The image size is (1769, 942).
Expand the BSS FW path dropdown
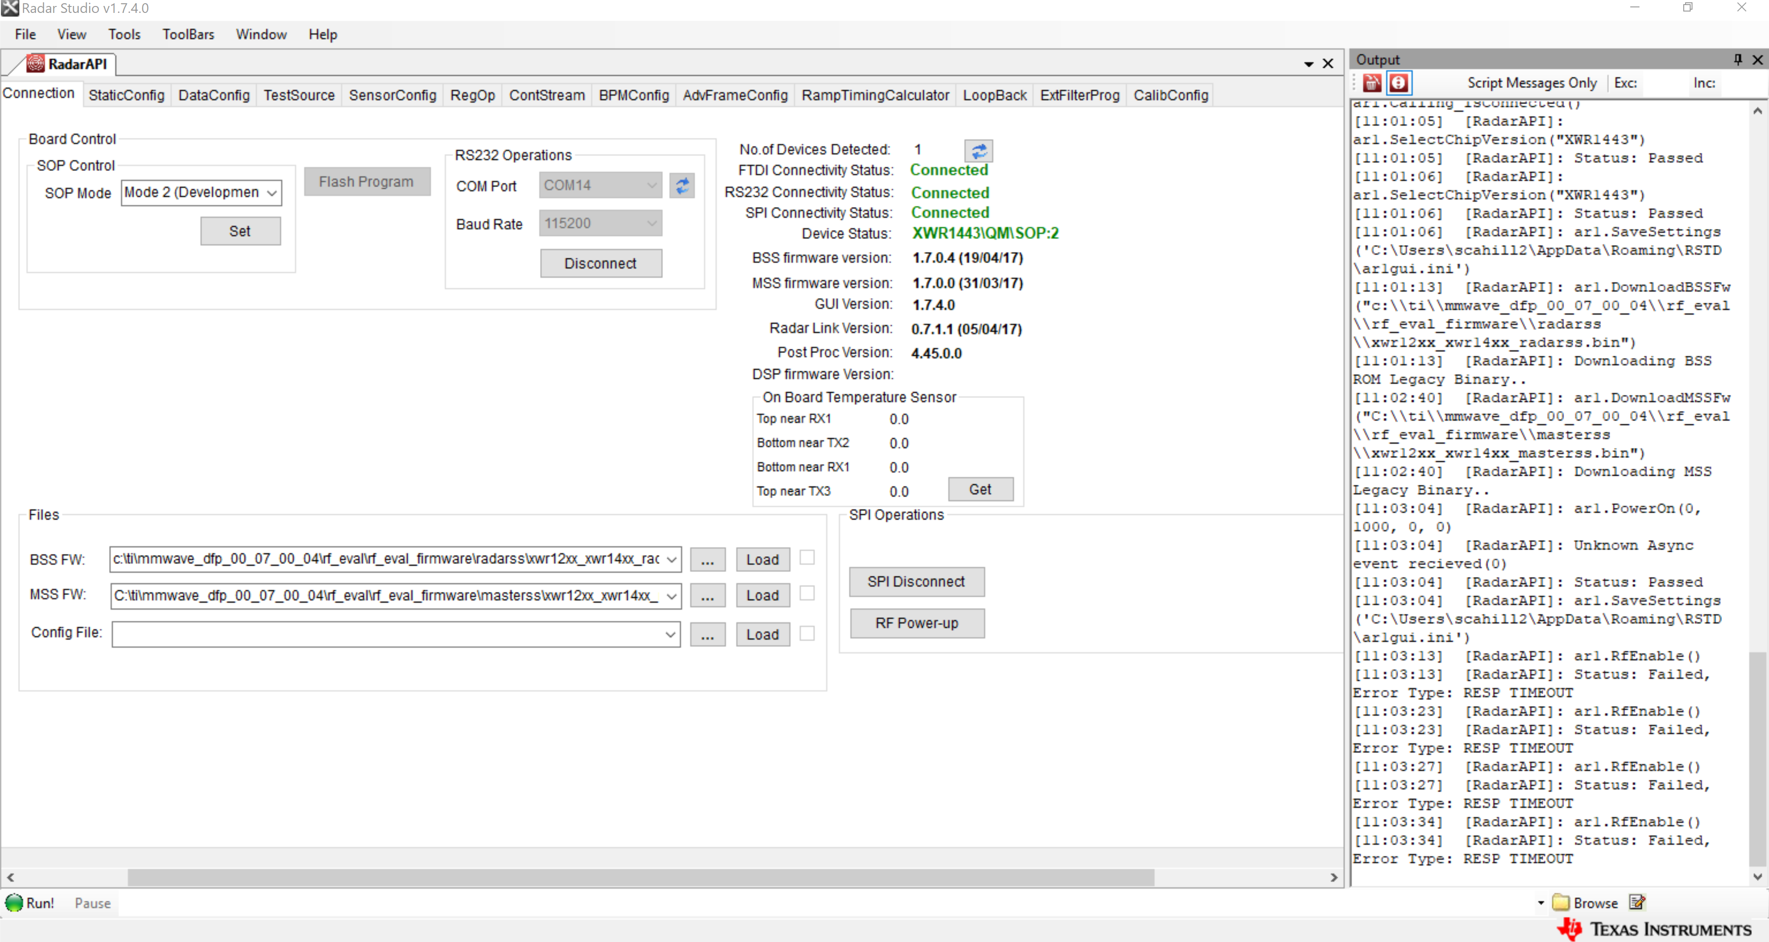tap(672, 559)
